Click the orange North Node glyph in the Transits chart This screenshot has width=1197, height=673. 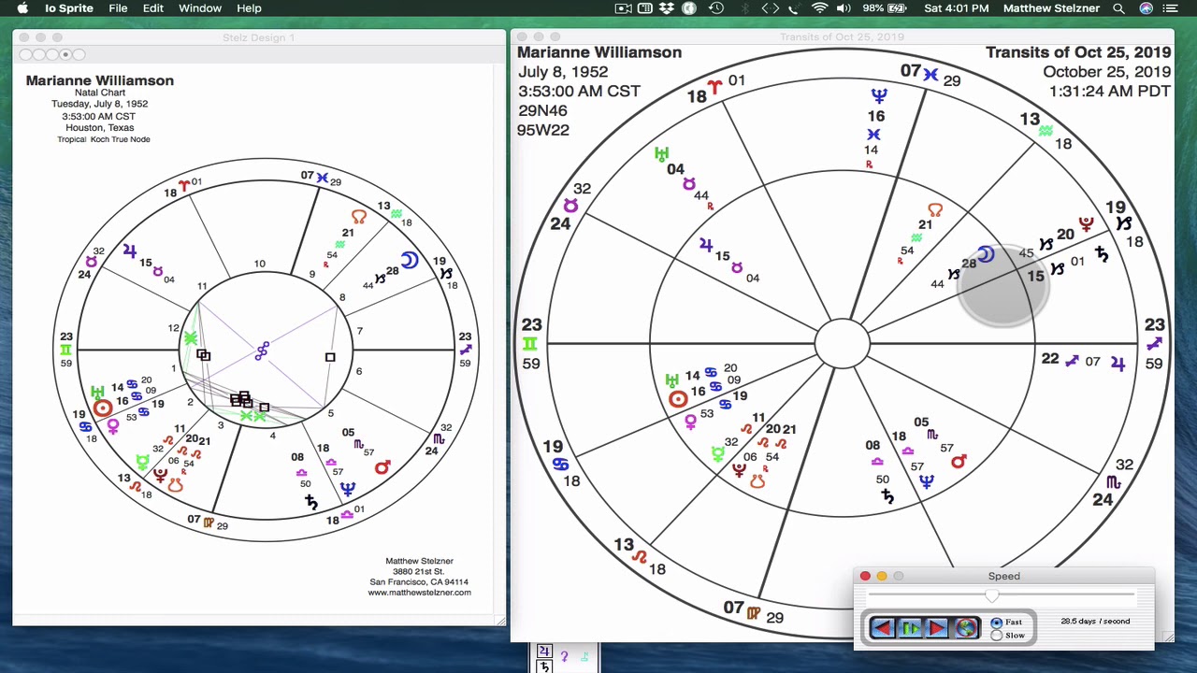click(935, 210)
